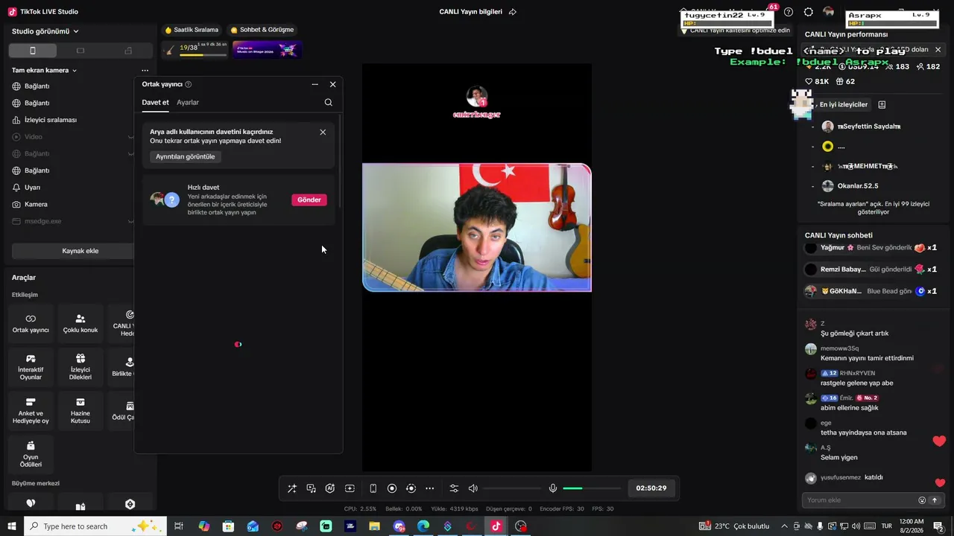Open the Hazine Kutusu tool
This screenshot has width=954, height=536.
[x=80, y=410]
